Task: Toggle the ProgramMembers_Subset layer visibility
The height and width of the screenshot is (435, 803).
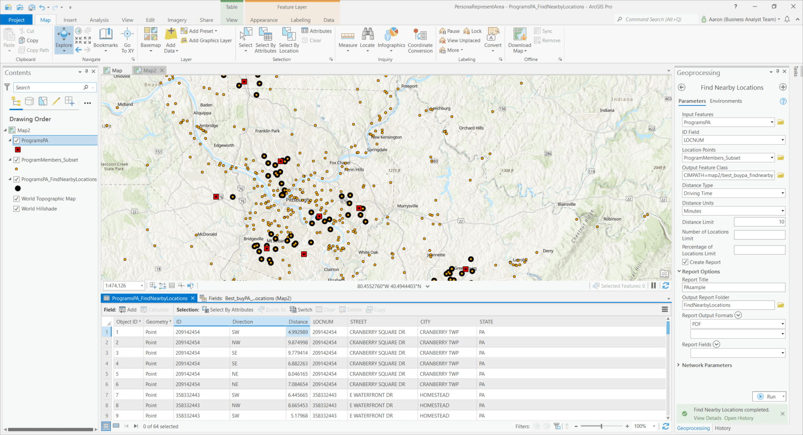Action: pos(16,159)
